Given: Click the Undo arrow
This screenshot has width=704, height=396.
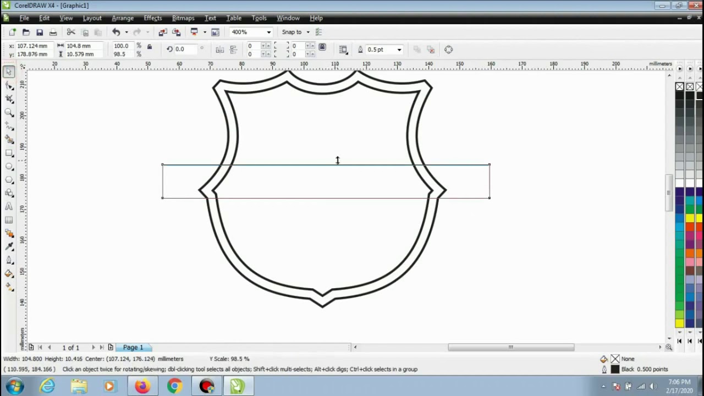Looking at the screenshot, I should (x=116, y=32).
